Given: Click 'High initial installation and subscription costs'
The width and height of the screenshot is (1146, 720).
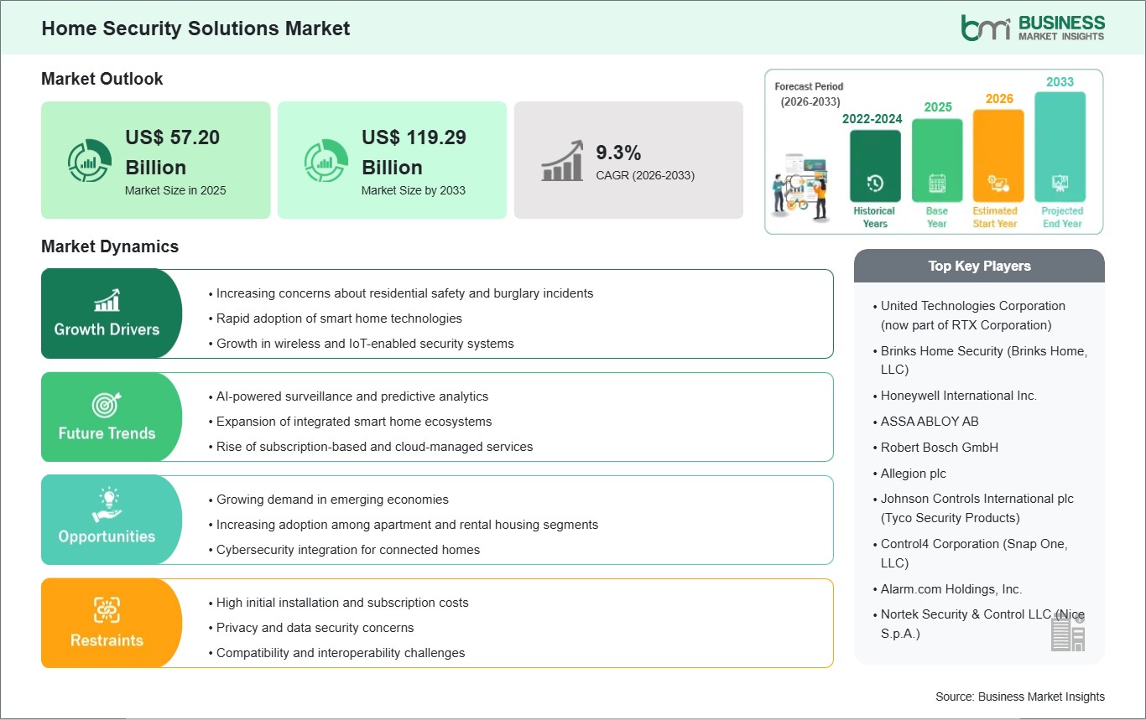Looking at the screenshot, I should (x=342, y=603).
